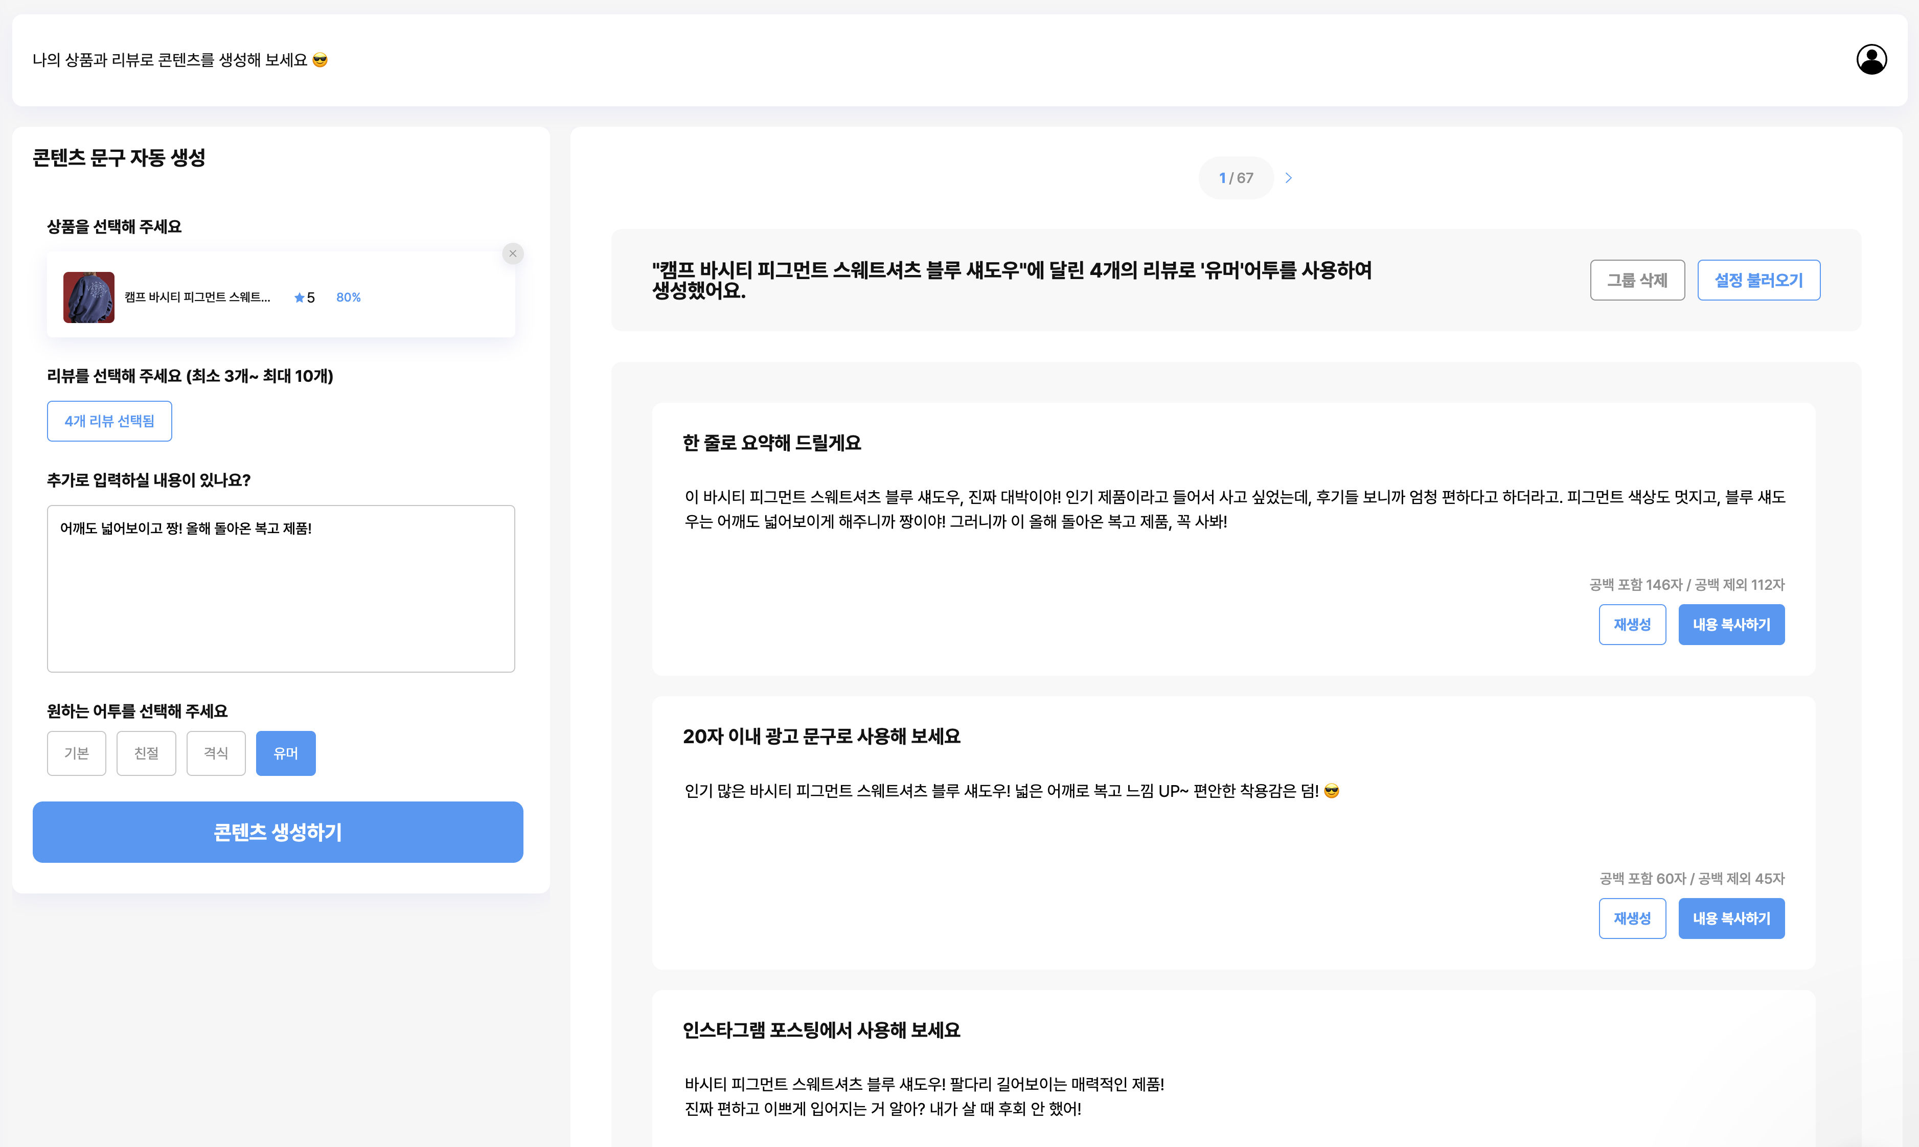Click the star rating 5 on product card
This screenshot has width=1919, height=1147.
pyautogui.click(x=305, y=297)
